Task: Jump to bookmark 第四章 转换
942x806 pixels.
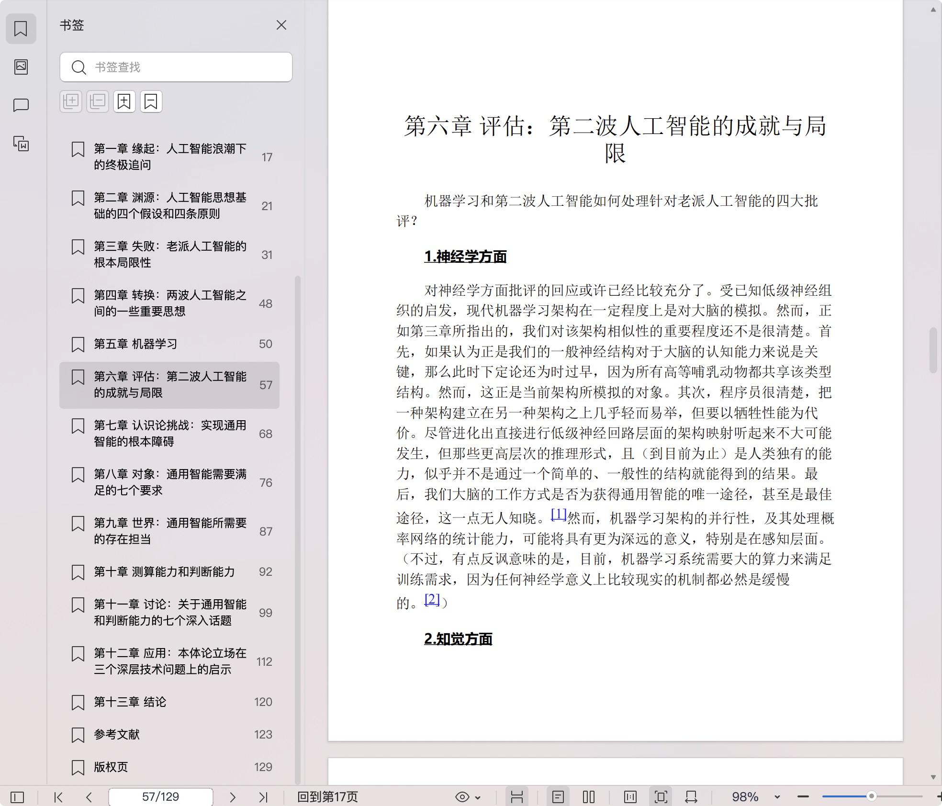Action: tap(169, 303)
